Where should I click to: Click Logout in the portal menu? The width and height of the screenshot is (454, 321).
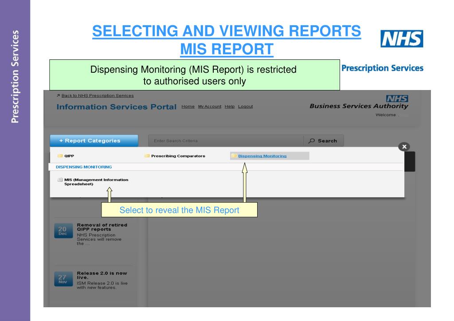246,106
